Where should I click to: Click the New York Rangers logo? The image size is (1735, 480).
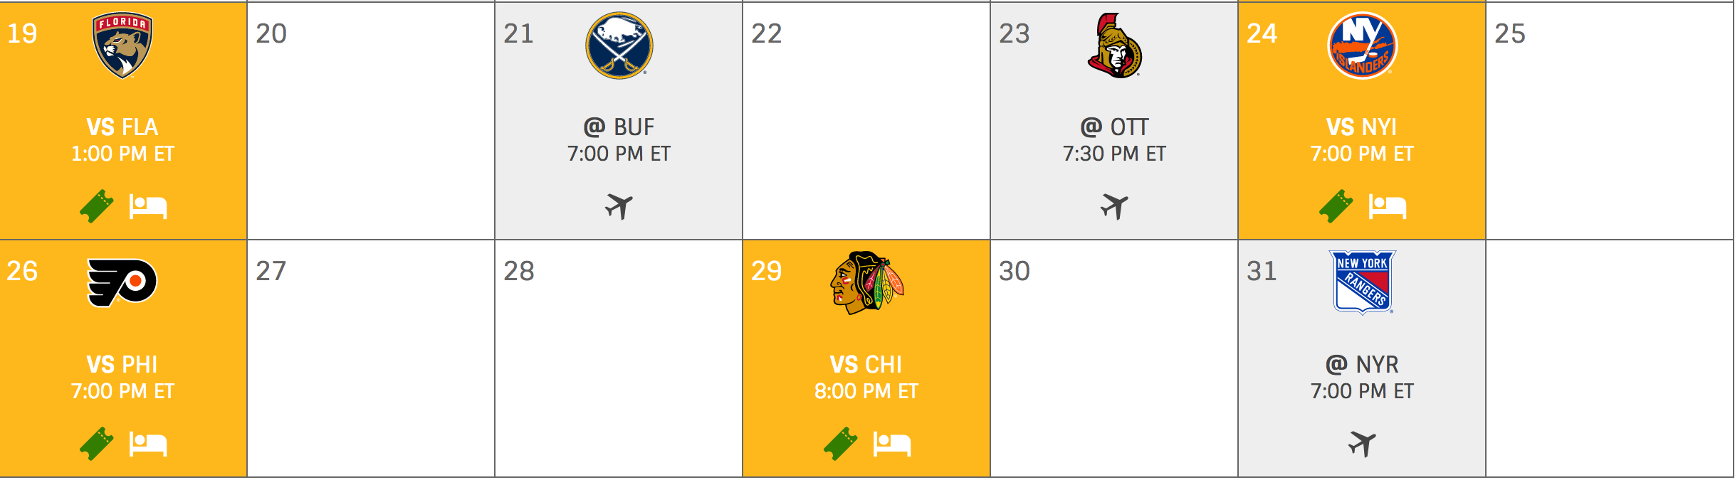1363,282
